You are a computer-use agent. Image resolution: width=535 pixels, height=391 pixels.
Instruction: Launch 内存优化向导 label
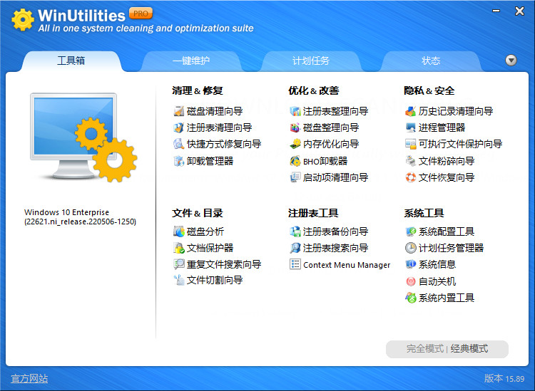[x=331, y=144]
